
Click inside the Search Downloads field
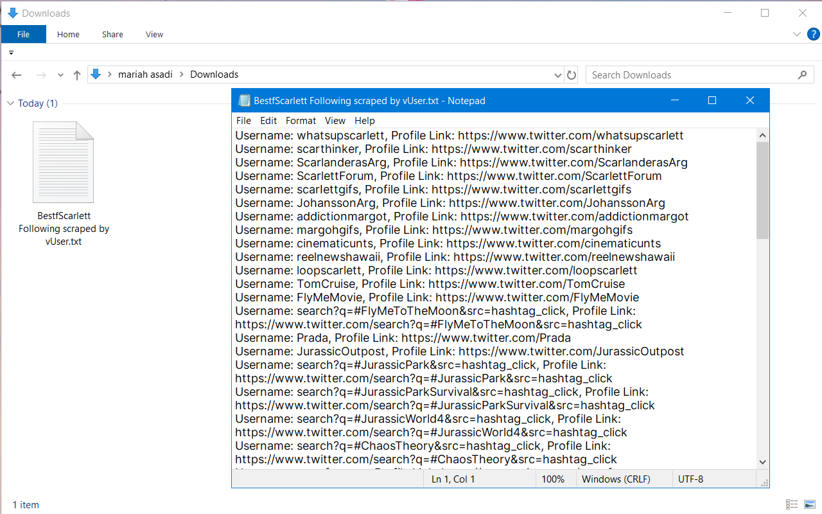[690, 75]
